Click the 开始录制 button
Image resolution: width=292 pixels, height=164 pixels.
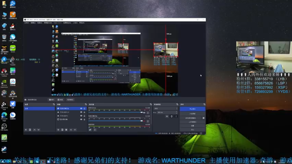click(192, 114)
